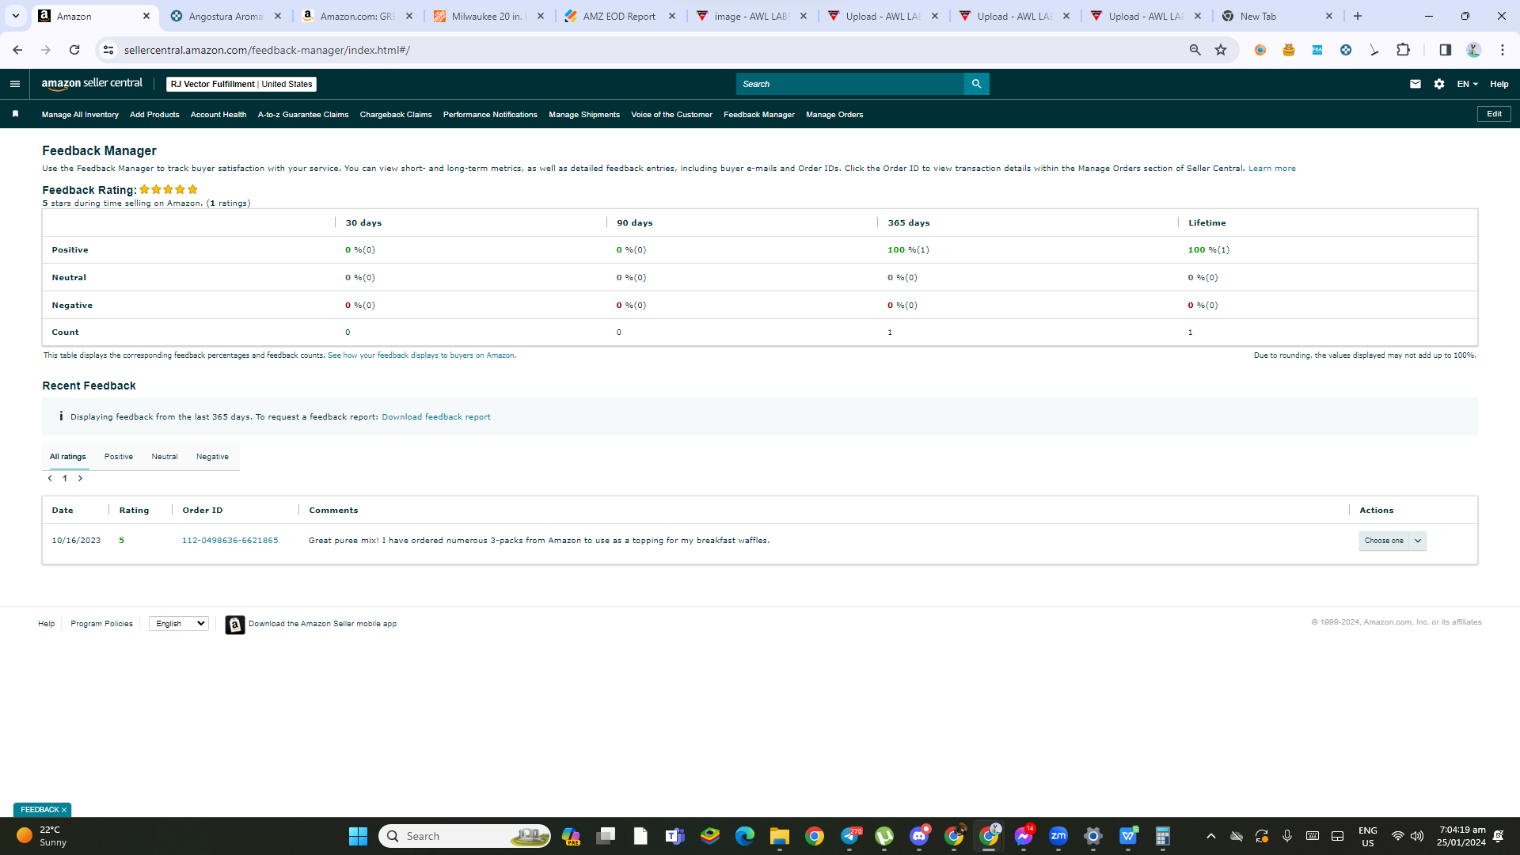1520x855 pixels.
Task: Click the zoom magnifier icon in address bar
Action: click(x=1195, y=50)
